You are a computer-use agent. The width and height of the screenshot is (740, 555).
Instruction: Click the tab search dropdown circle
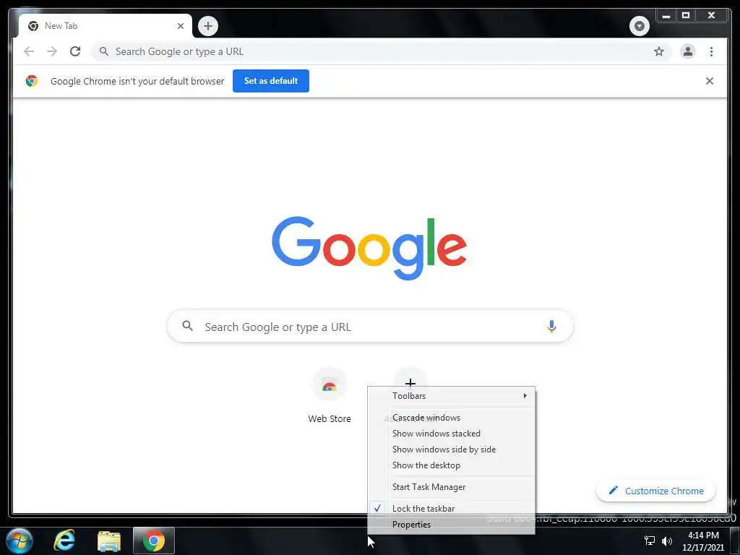pos(639,26)
